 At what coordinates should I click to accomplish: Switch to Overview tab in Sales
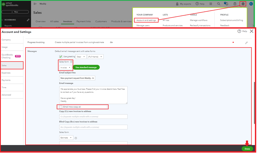(40, 21)
